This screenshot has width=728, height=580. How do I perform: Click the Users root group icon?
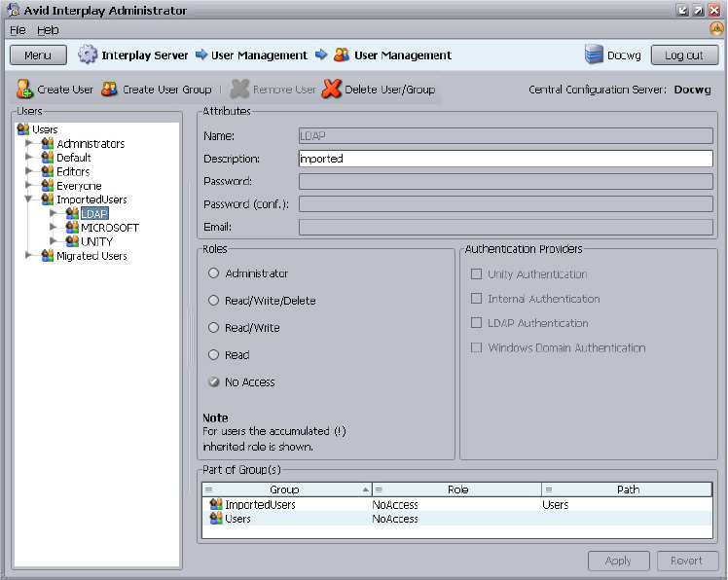(x=23, y=128)
